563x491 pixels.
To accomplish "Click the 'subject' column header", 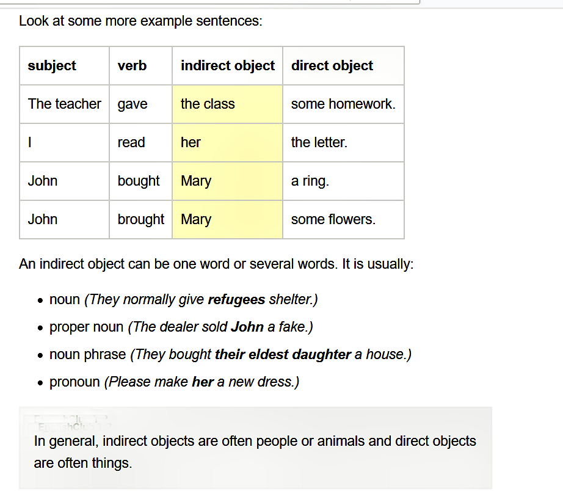I will point(64,66).
